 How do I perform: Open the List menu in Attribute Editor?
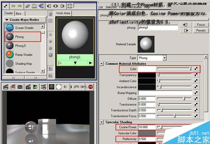(101, 7)
